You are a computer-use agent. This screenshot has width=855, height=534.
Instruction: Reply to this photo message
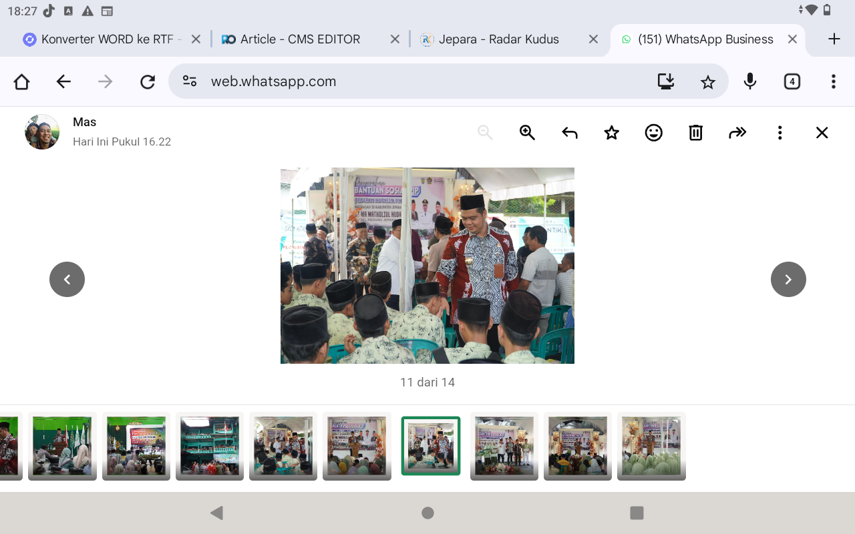coord(570,133)
